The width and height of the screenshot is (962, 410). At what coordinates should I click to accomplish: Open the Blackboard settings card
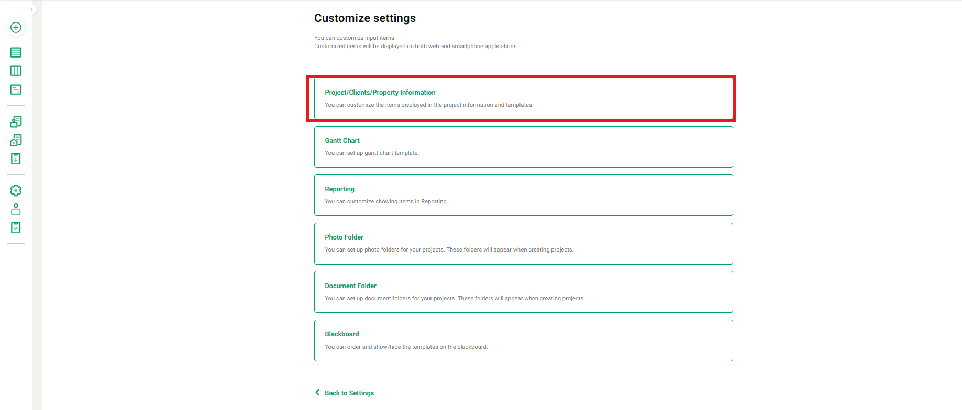pyautogui.click(x=523, y=340)
